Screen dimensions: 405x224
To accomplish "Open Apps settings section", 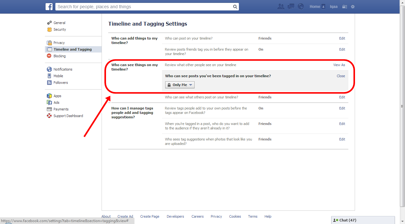I will pyautogui.click(x=57, y=96).
